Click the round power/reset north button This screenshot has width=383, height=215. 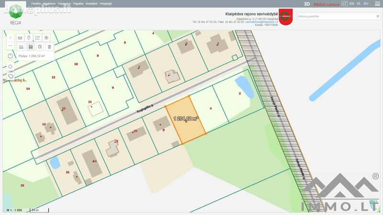10,56
